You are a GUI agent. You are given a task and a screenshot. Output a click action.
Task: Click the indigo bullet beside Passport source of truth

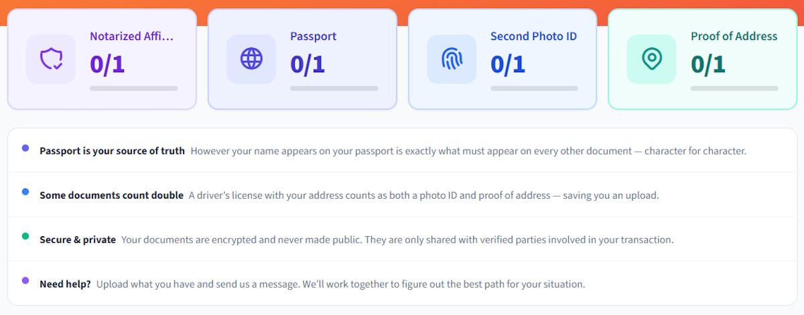[25, 148]
